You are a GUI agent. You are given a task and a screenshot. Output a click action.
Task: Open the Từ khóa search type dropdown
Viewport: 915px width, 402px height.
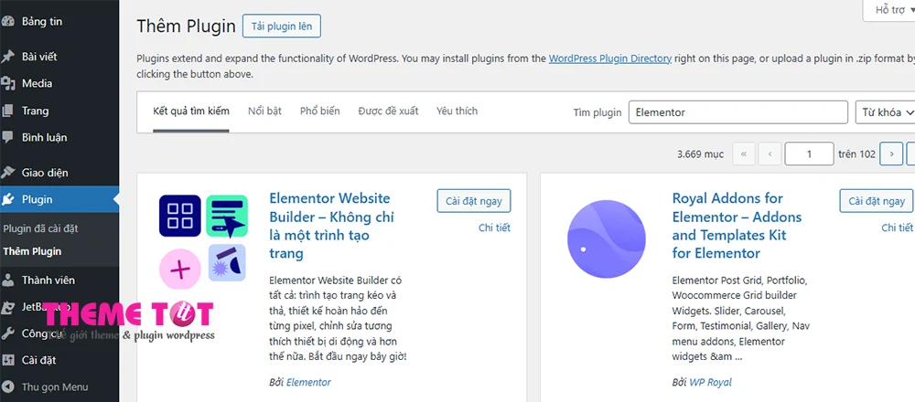coord(885,112)
